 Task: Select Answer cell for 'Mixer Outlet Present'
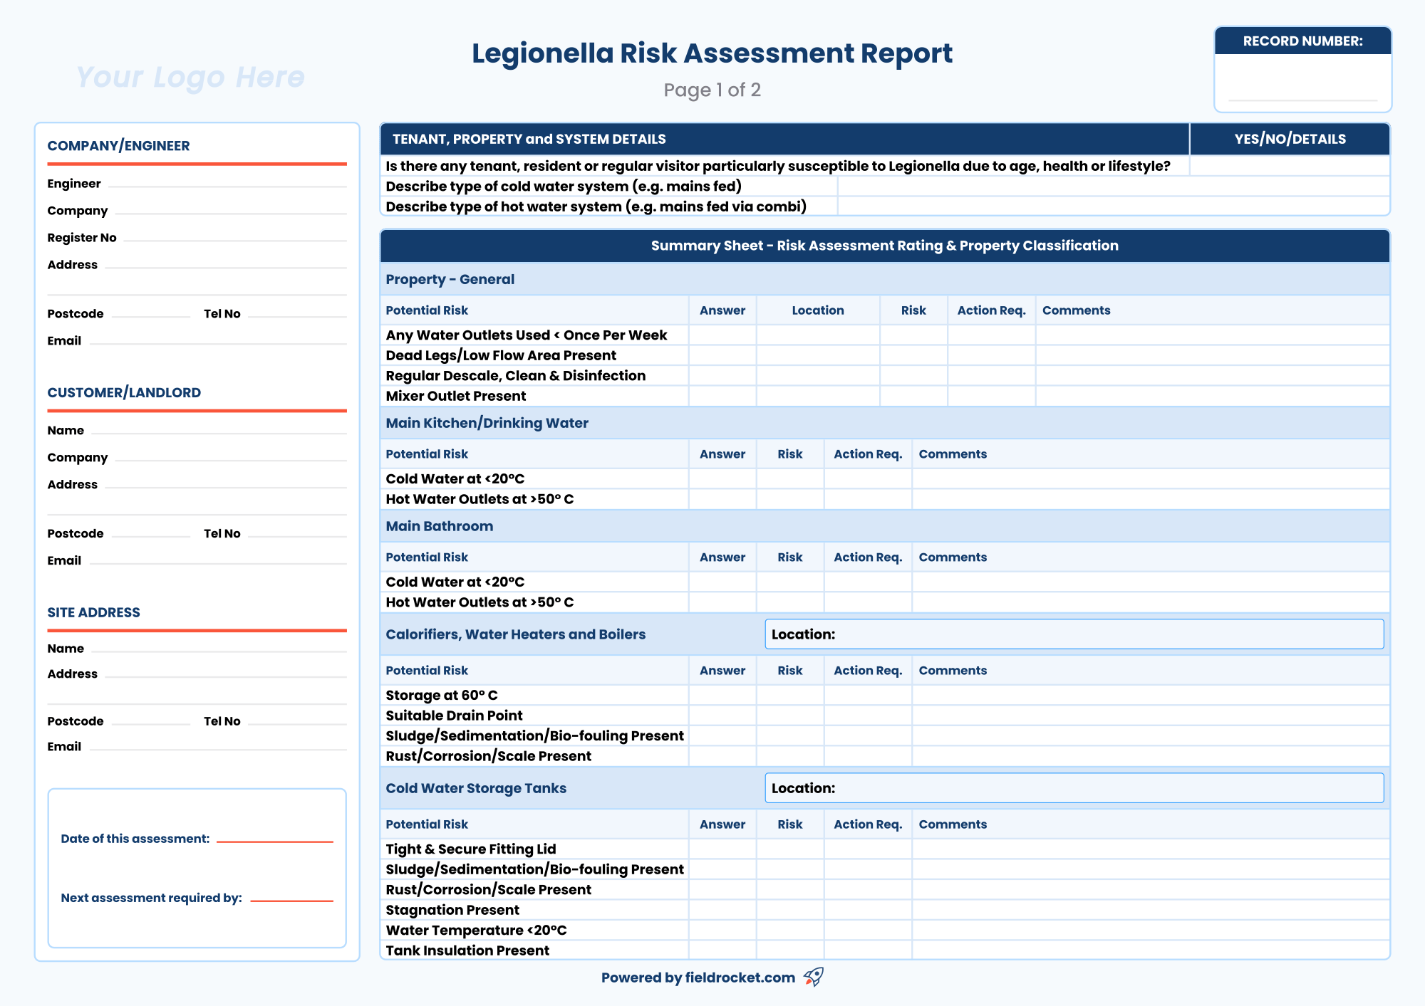[722, 396]
